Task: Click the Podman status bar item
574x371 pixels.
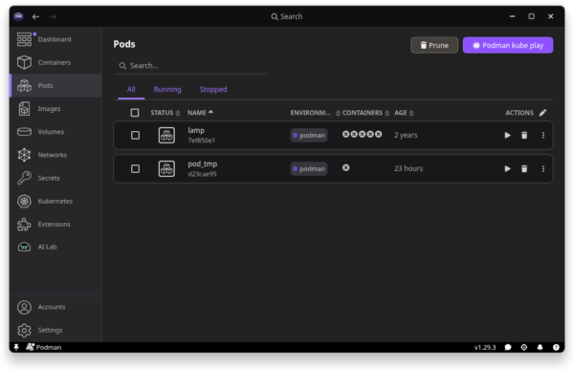Action: pyautogui.click(x=44, y=347)
